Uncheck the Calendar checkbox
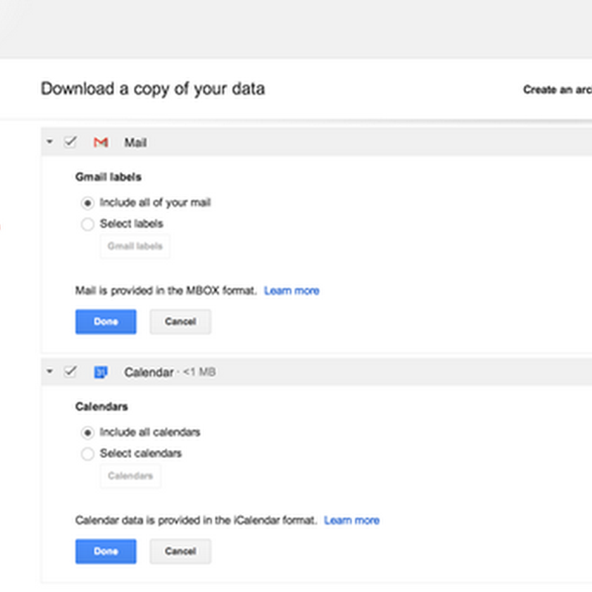This screenshot has height=592, width=592. pos(70,372)
